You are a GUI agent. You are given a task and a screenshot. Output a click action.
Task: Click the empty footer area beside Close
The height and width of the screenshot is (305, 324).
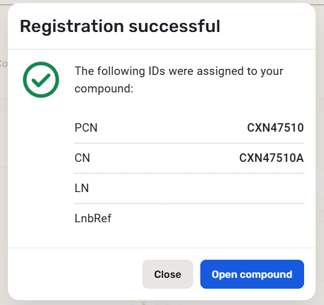75,274
